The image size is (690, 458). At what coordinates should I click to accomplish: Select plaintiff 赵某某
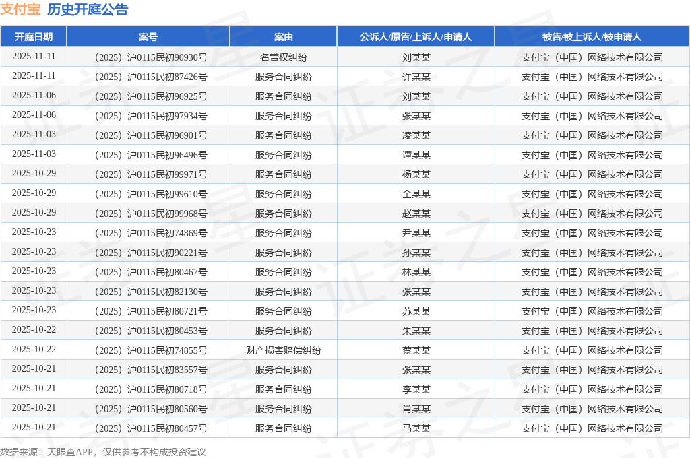point(416,214)
